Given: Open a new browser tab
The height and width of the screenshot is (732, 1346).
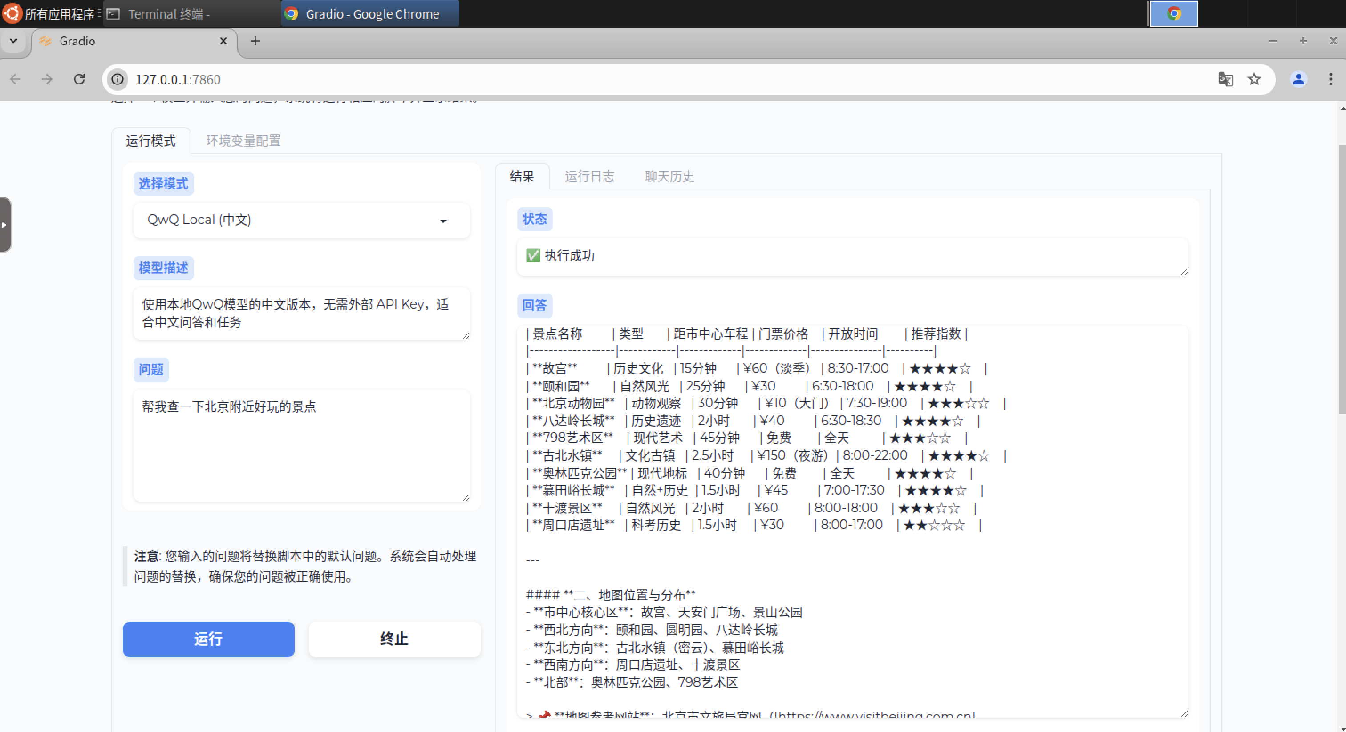Looking at the screenshot, I should tap(255, 41).
